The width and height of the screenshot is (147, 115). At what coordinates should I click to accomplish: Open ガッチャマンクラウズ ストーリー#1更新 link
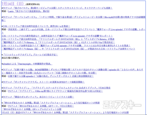[x=44, y=82]
